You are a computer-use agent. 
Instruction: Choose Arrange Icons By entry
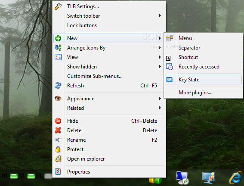[x=109, y=48]
